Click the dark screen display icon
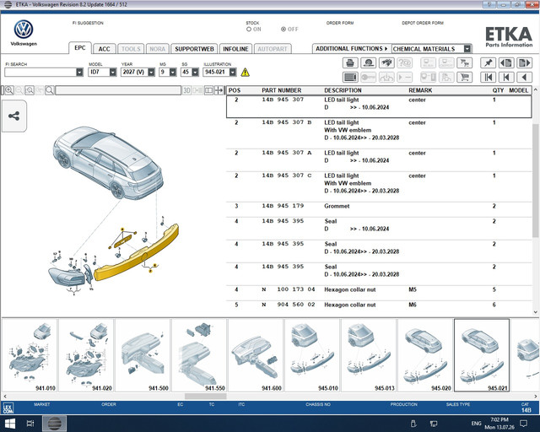This screenshot has height=432, width=540. (x=350, y=77)
